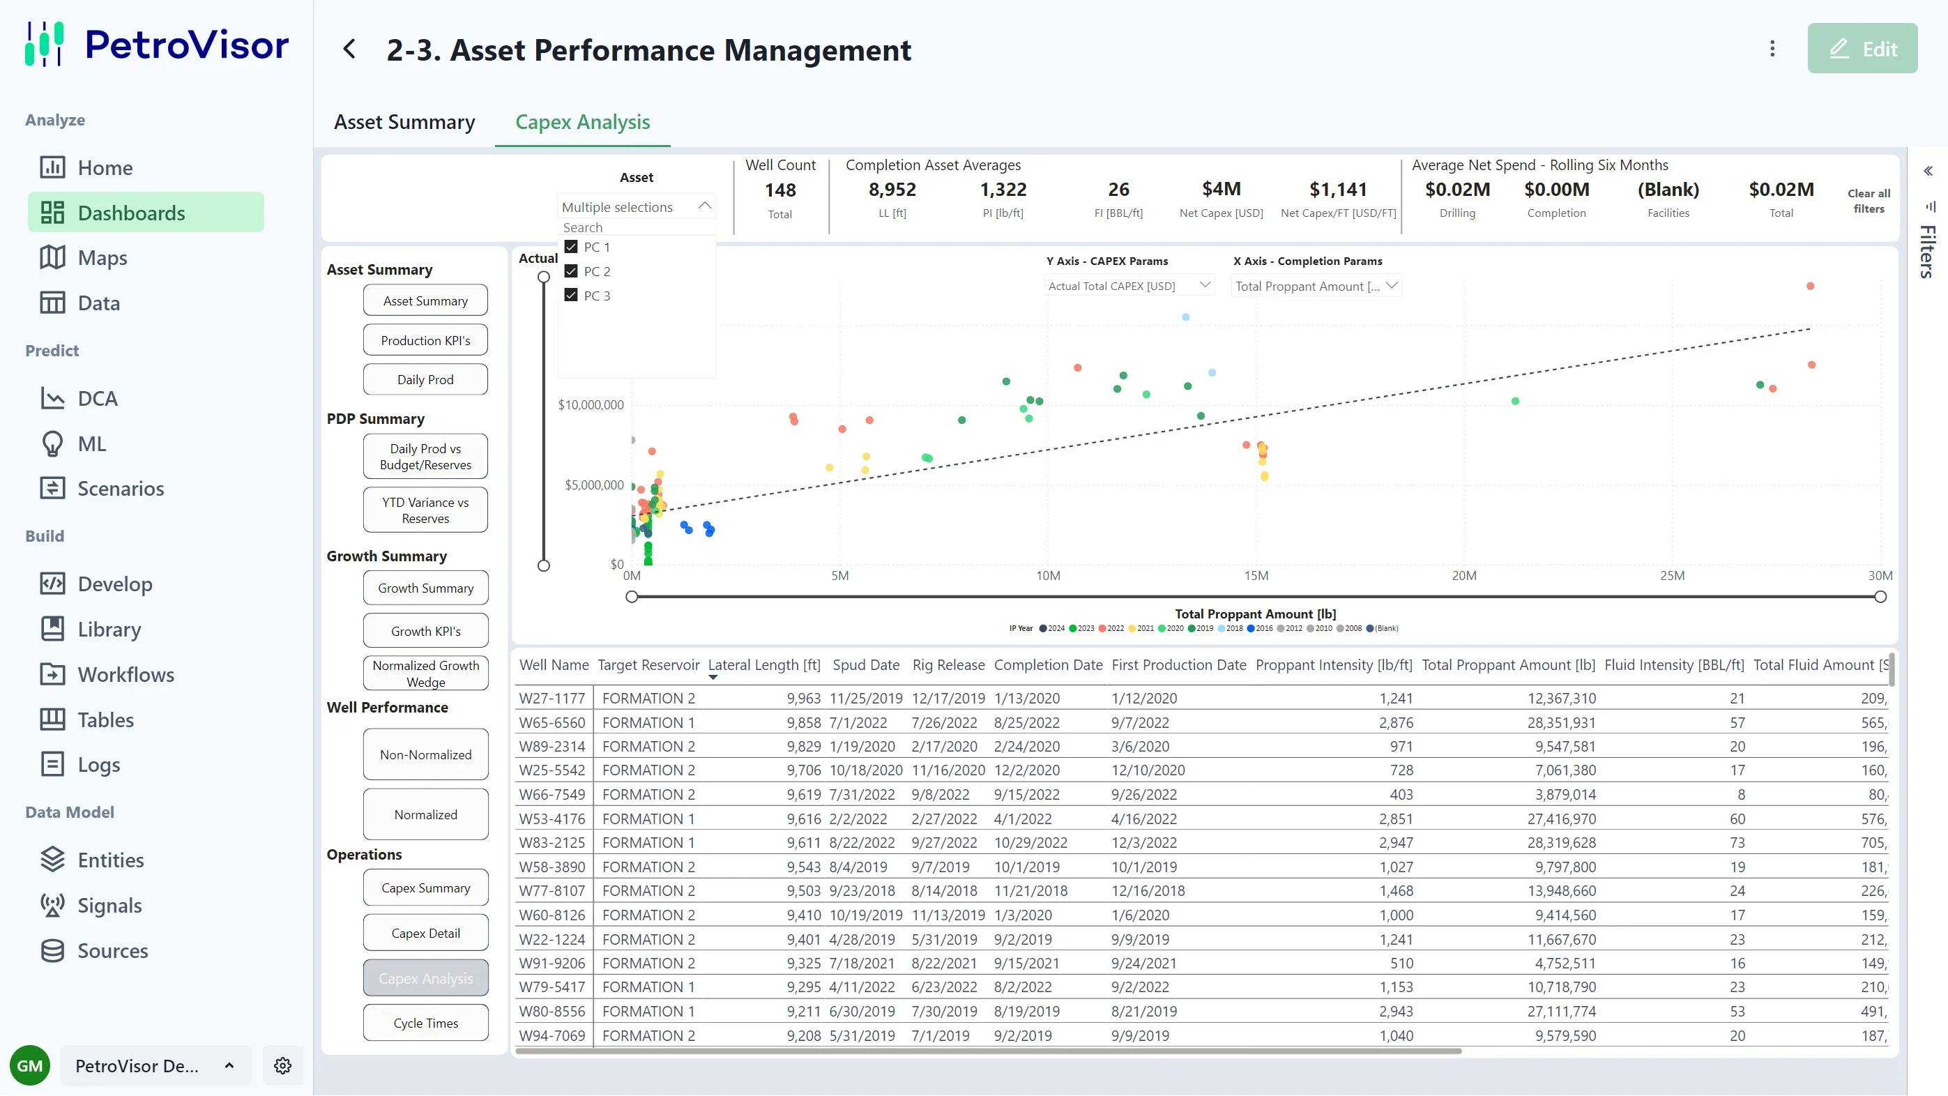Open the Entities layers icon
This screenshot has width=1948, height=1096.
click(x=52, y=860)
